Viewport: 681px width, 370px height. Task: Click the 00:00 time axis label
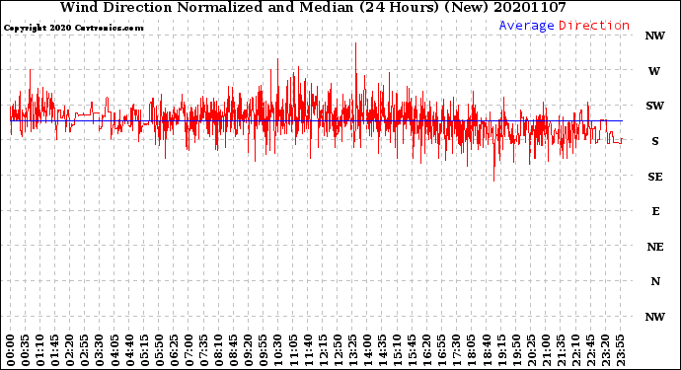pyautogui.click(x=11, y=350)
